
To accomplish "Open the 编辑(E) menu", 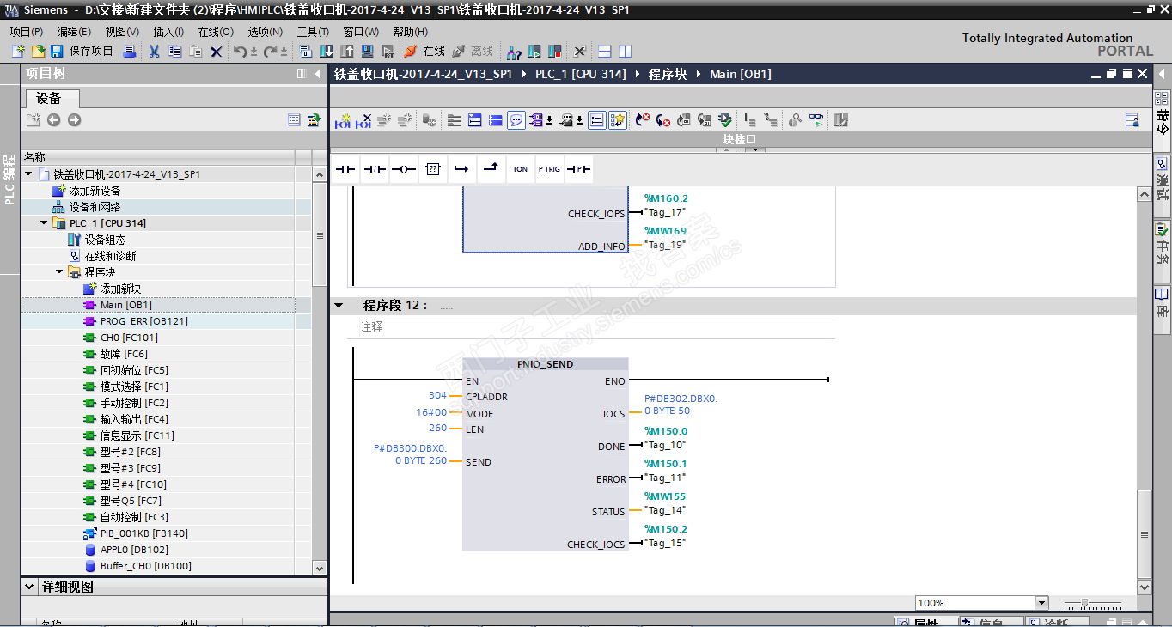I will point(74,32).
